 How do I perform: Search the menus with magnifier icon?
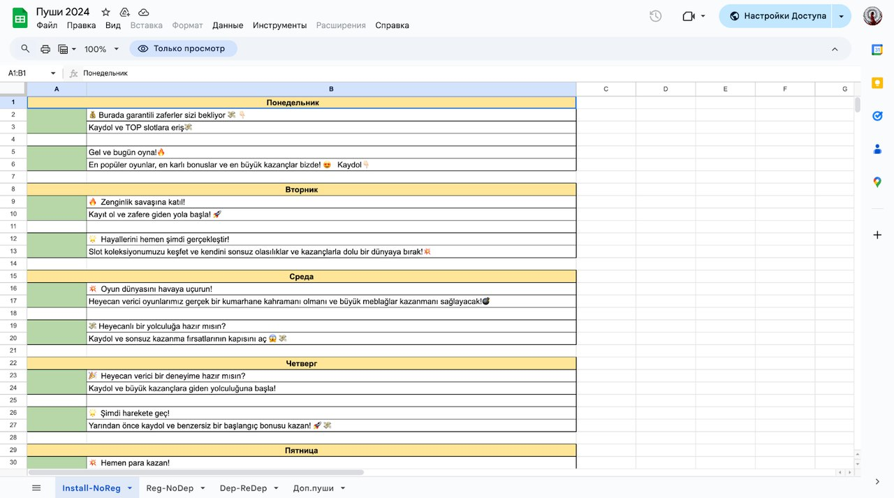click(x=25, y=49)
